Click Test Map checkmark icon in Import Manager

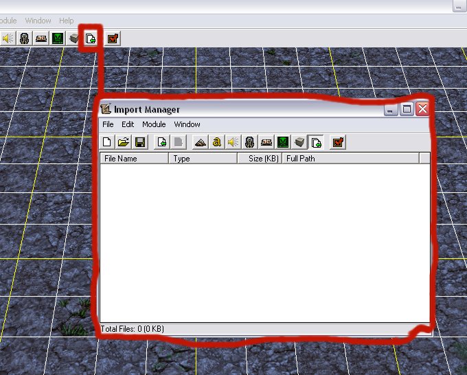point(338,142)
